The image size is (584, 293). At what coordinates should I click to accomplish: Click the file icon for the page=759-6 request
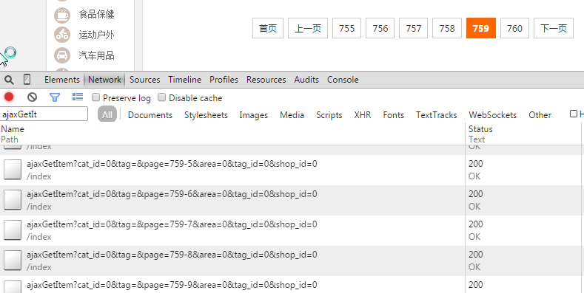pyautogui.click(x=13, y=200)
